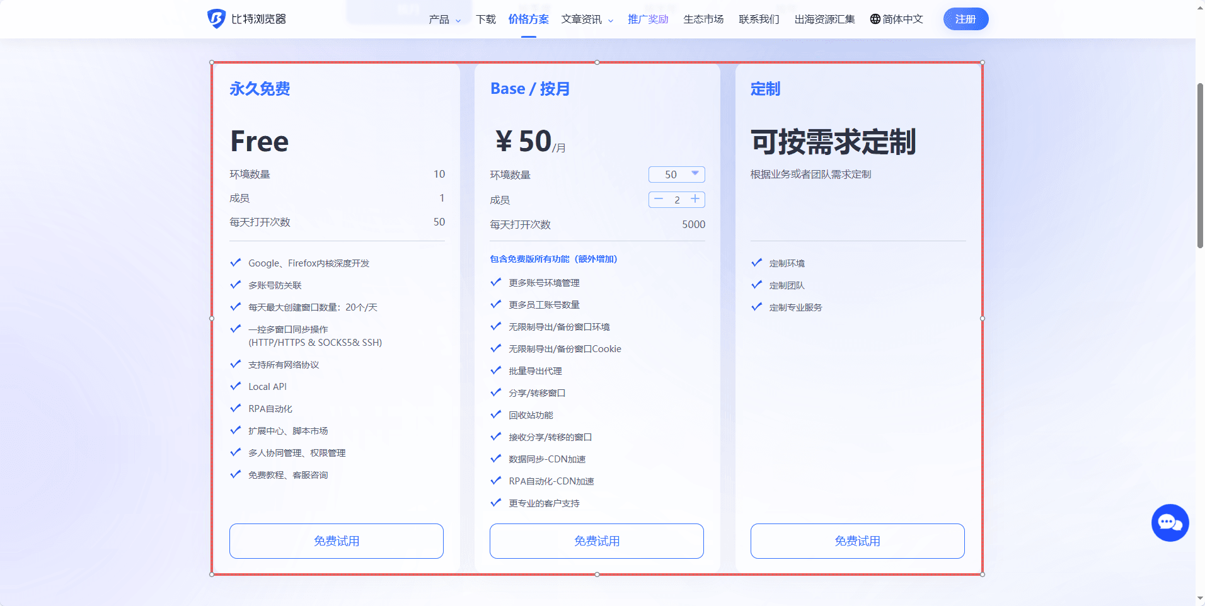Click 免费试用 under the 定制 plan

[856, 540]
